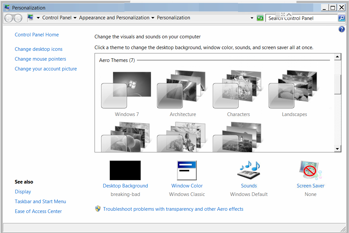Viewport: 349px width, 233px height.
Task: Open the Sounds keyboard icon
Action: [249, 170]
